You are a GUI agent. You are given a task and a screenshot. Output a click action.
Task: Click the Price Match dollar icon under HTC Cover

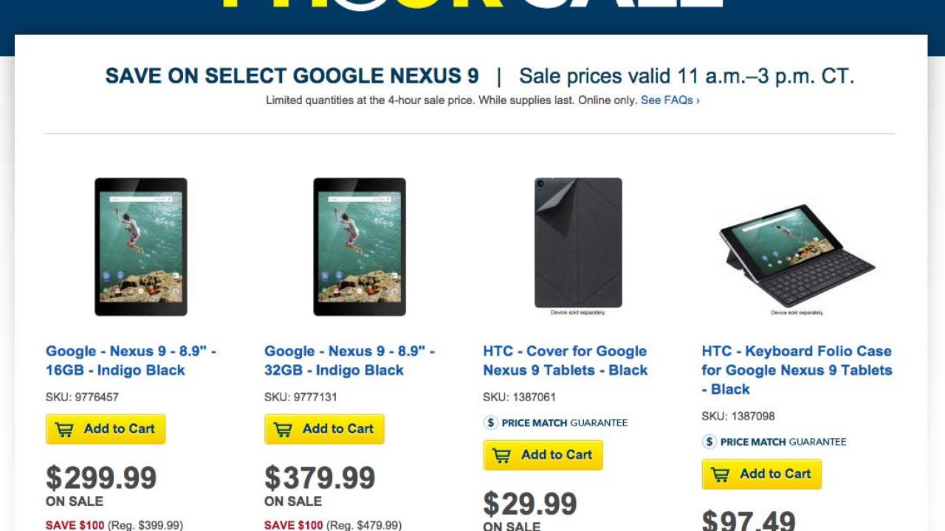coord(491,423)
